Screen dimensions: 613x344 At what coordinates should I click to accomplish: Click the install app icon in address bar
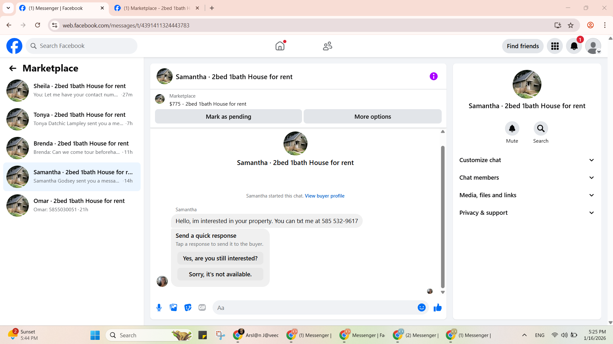pos(558,25)
